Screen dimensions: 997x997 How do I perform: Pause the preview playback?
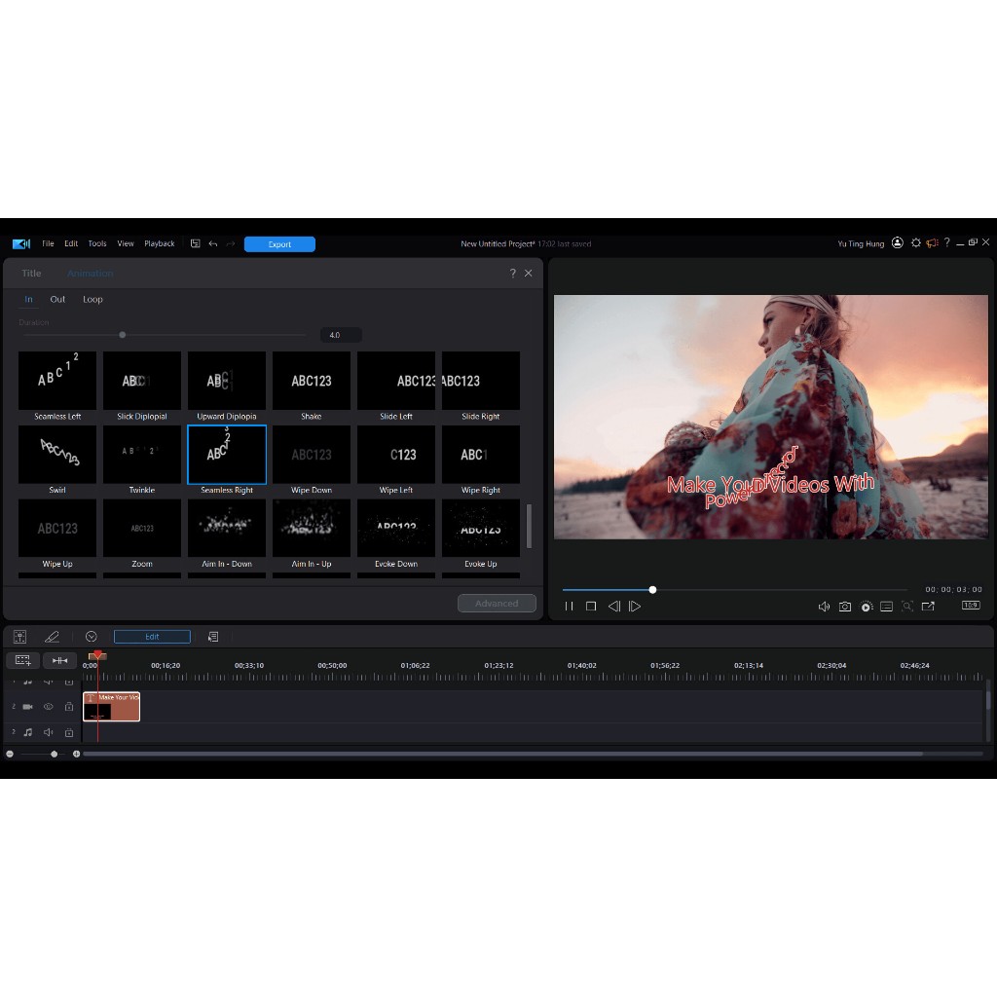[x=569, y=606]
